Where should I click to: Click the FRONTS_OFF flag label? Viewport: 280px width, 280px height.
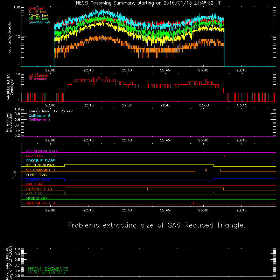point(37,198)
